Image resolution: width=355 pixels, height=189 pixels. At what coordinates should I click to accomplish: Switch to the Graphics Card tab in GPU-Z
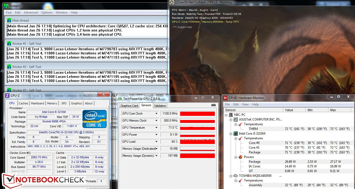click(129, 106)
